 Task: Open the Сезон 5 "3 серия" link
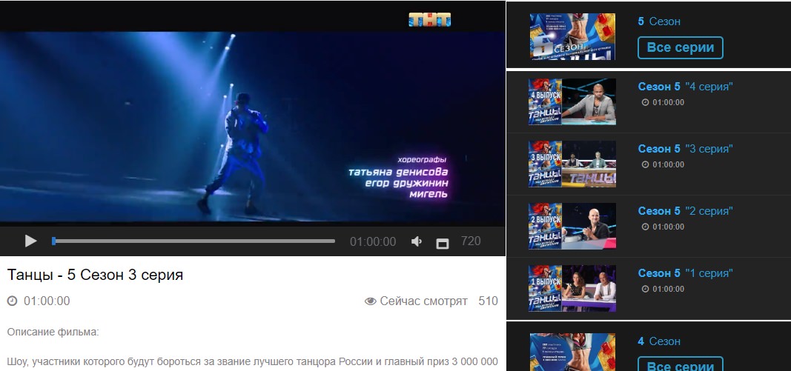[x=685, y=149]
